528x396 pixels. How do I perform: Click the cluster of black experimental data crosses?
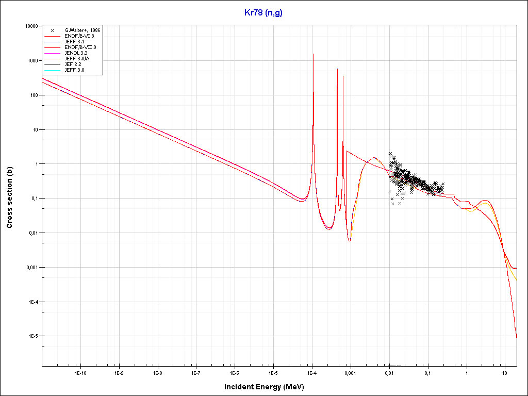tap(407, 178)
